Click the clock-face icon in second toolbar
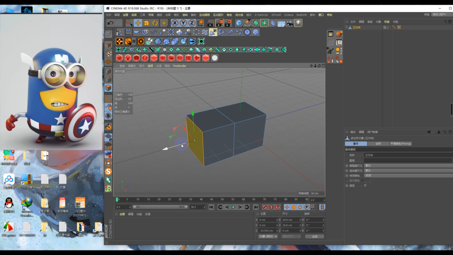453x255 pixels. tap(247, 32)
